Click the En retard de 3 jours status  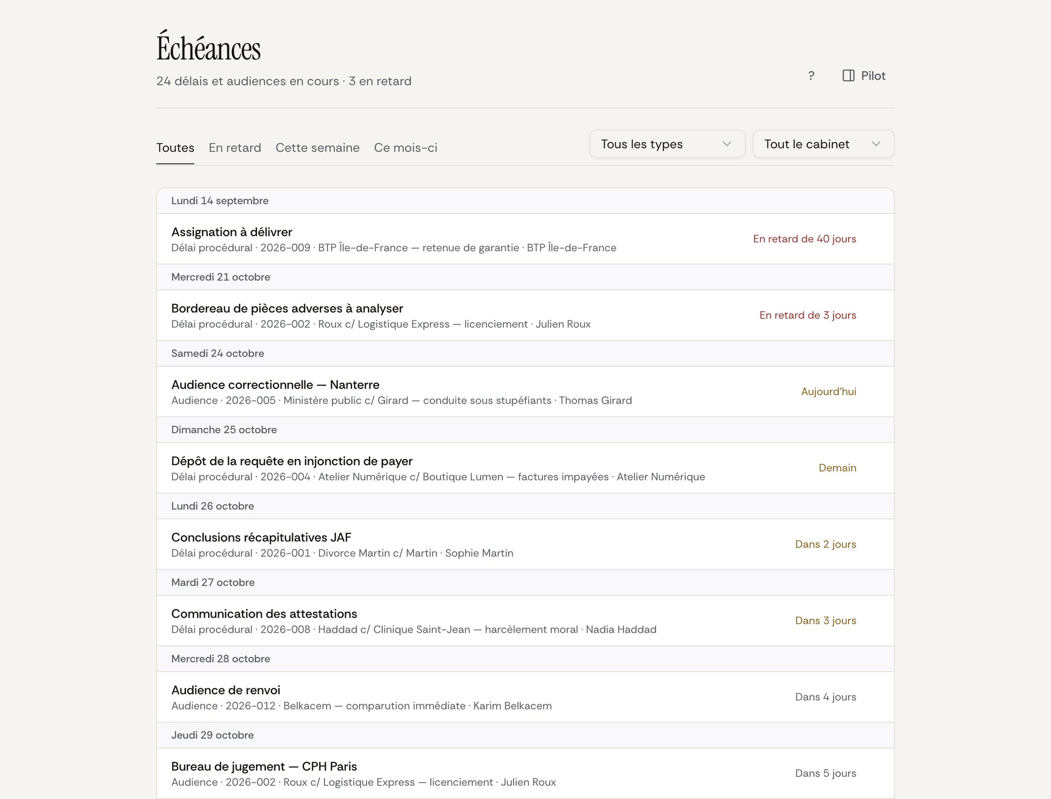808,315
